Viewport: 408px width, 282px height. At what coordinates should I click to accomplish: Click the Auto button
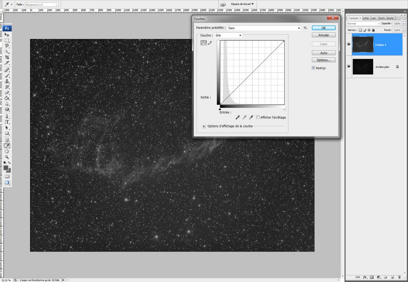point(324,53)
